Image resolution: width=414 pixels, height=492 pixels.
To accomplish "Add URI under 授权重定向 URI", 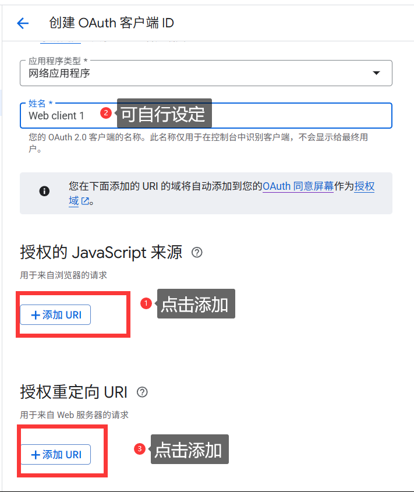I will pos(56,455).
